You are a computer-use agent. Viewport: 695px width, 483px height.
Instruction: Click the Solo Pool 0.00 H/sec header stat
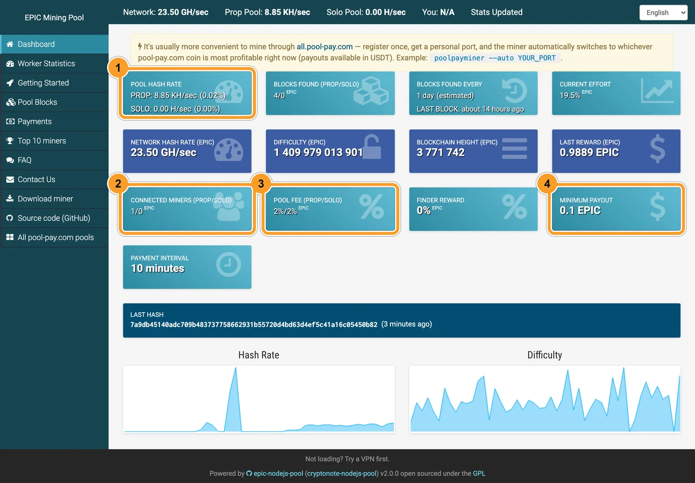[x=366, y=12]
